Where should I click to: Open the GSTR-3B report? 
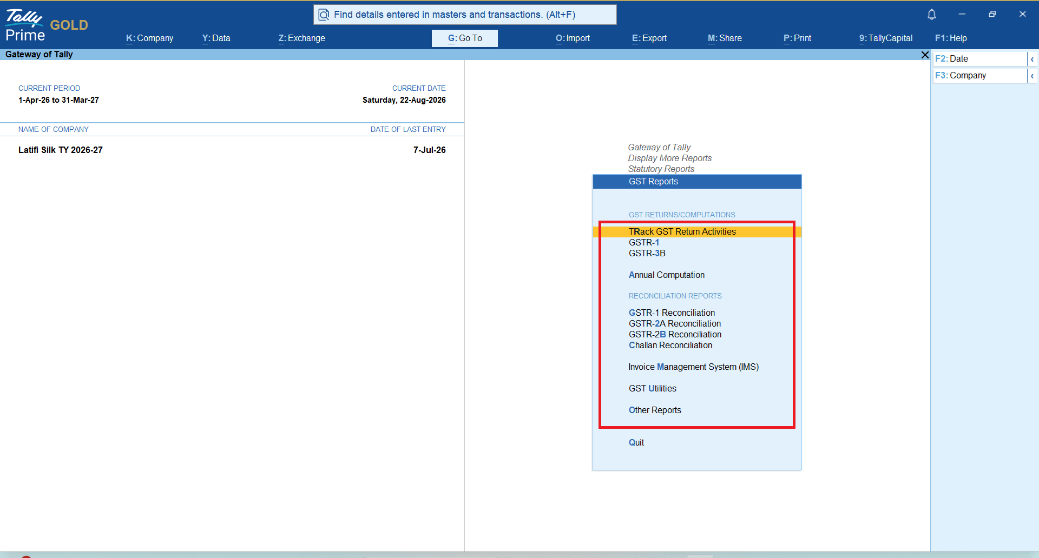point(647,254)
